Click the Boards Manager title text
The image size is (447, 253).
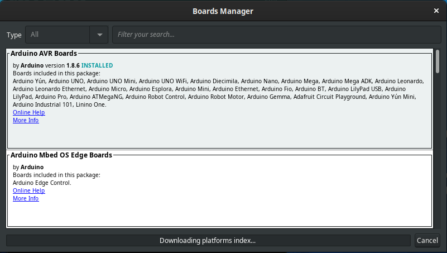pyautogui.click(x=223, y=11)
